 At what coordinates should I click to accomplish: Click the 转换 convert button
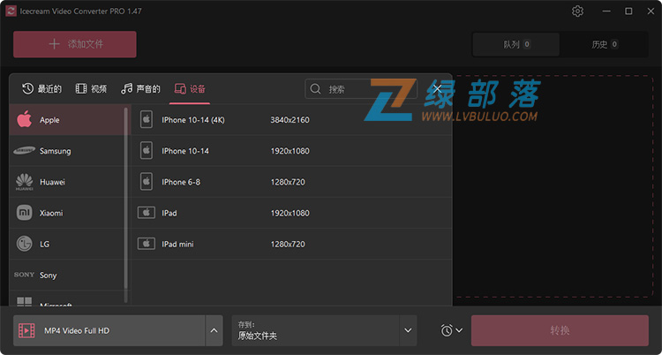(560, 330)
